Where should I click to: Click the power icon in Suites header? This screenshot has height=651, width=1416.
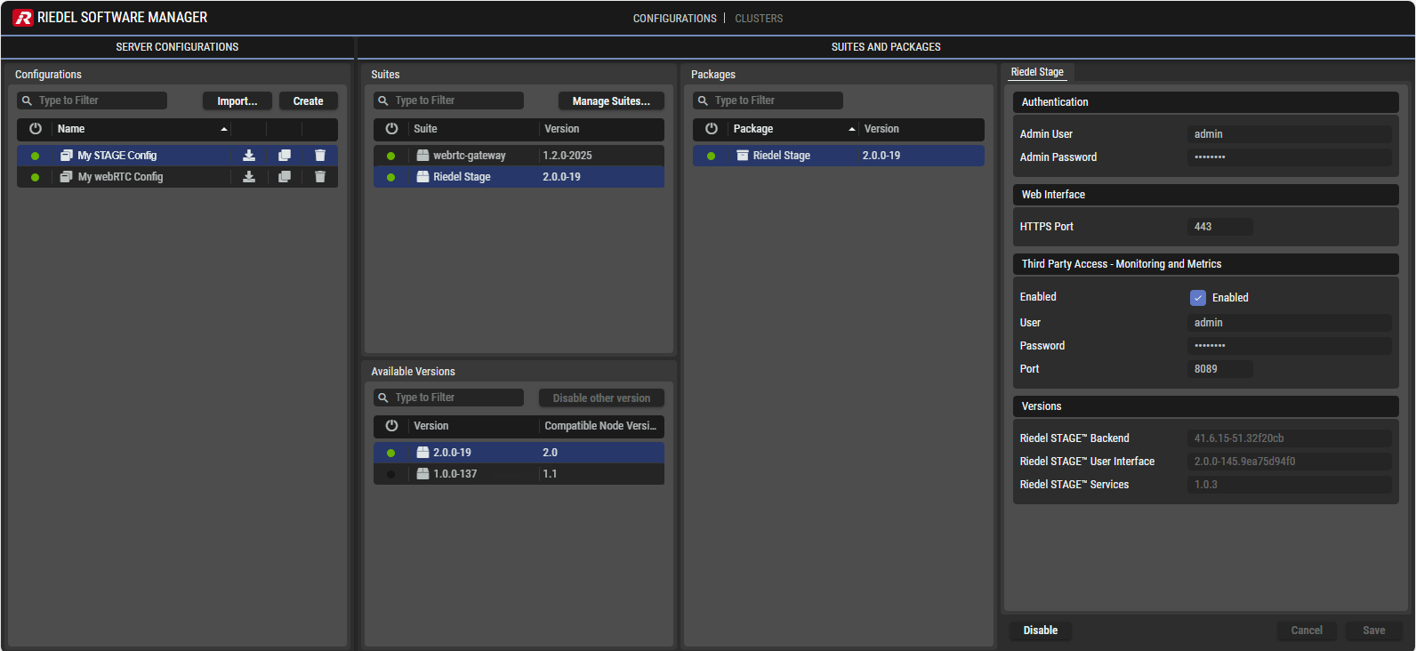[391, 129]
